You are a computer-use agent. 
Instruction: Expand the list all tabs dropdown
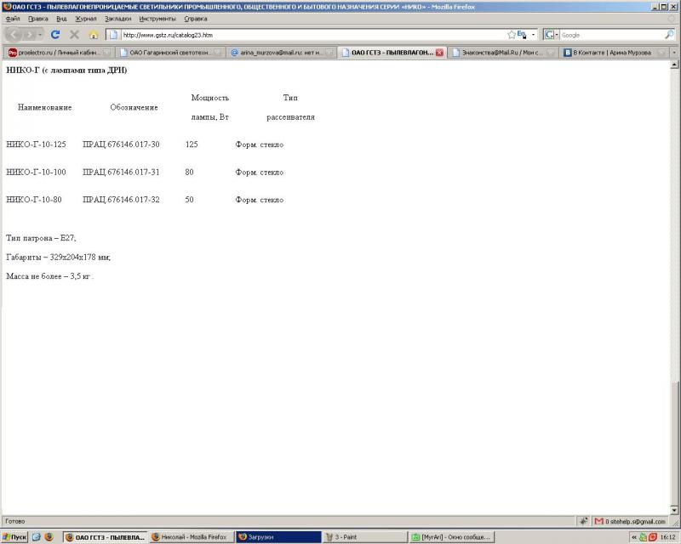click(674, 52)
